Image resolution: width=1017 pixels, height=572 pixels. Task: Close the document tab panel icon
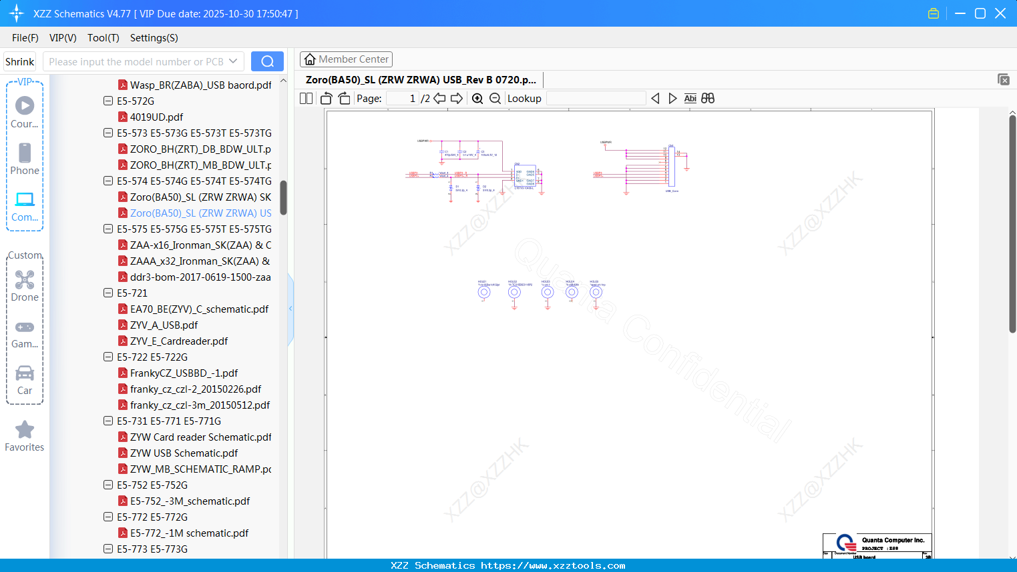pyautogui.click(x=1004, y=79)
